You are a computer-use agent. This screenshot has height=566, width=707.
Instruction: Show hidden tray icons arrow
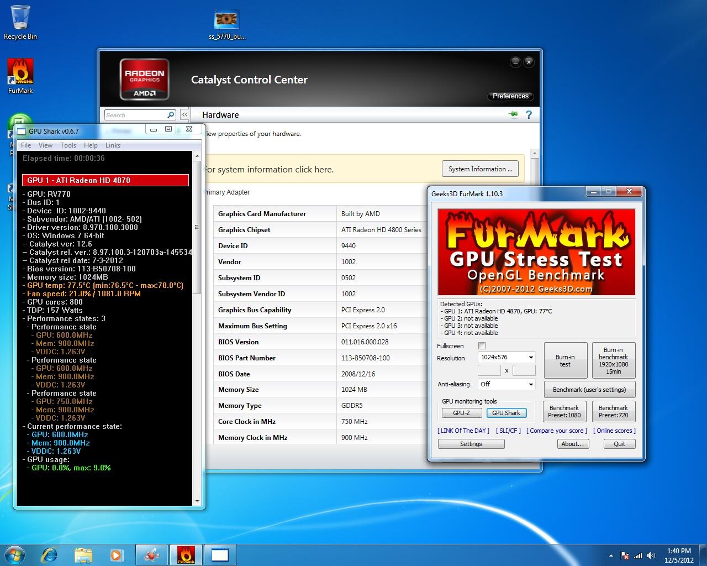pyautogui.click(x=610, y=555)
